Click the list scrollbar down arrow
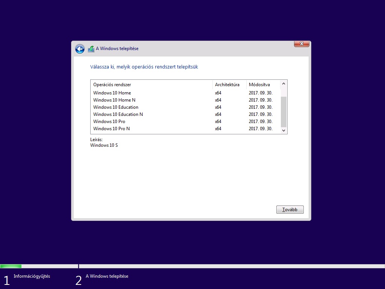The image size is (385, 289). coord(283,131)
